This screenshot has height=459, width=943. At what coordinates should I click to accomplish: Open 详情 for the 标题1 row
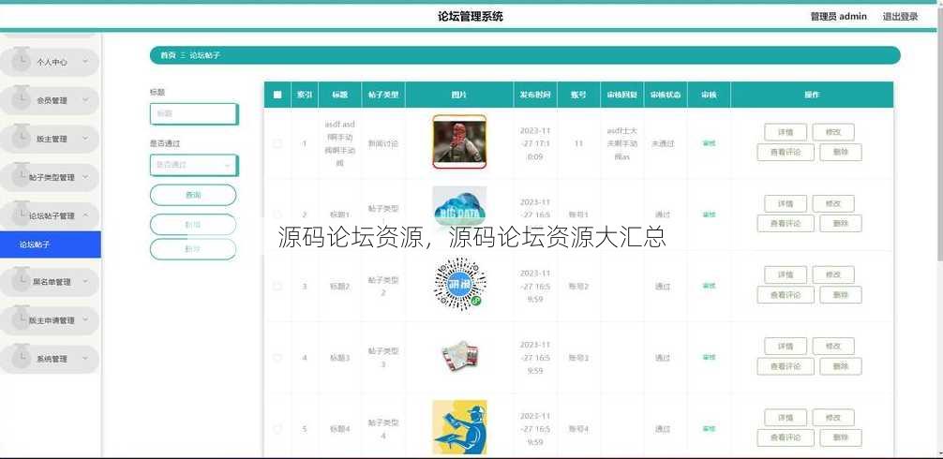click(786, 203)
